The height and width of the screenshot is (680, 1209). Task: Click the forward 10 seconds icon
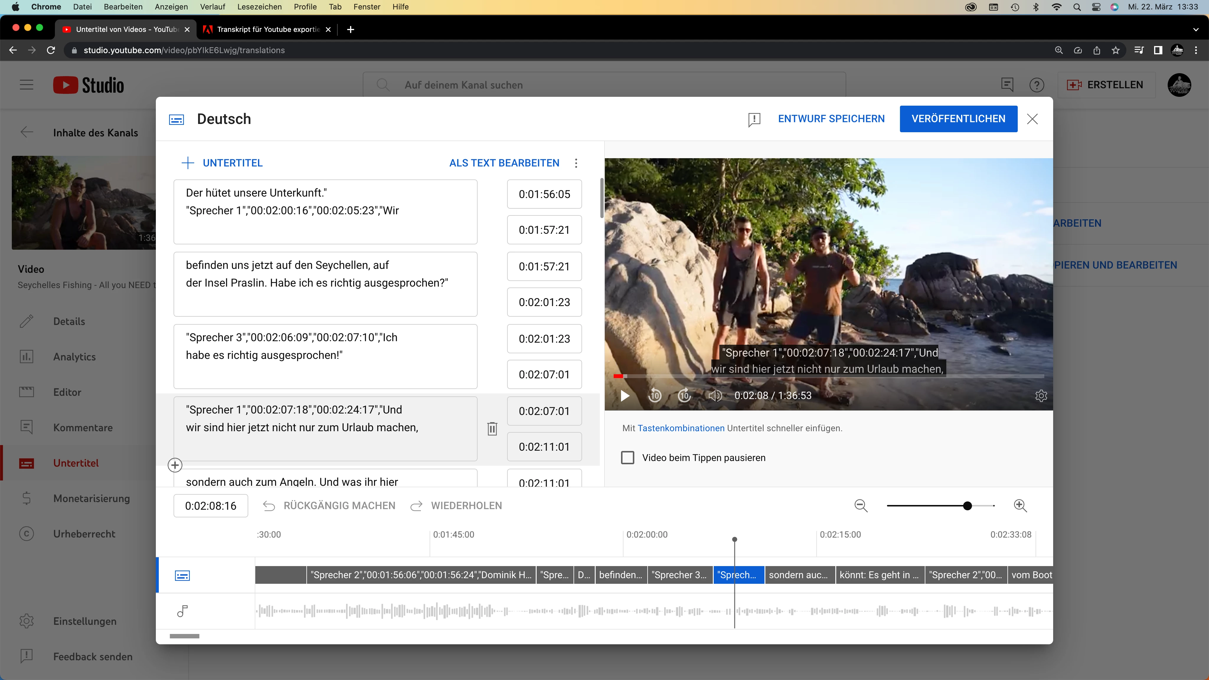coord(684,395)
